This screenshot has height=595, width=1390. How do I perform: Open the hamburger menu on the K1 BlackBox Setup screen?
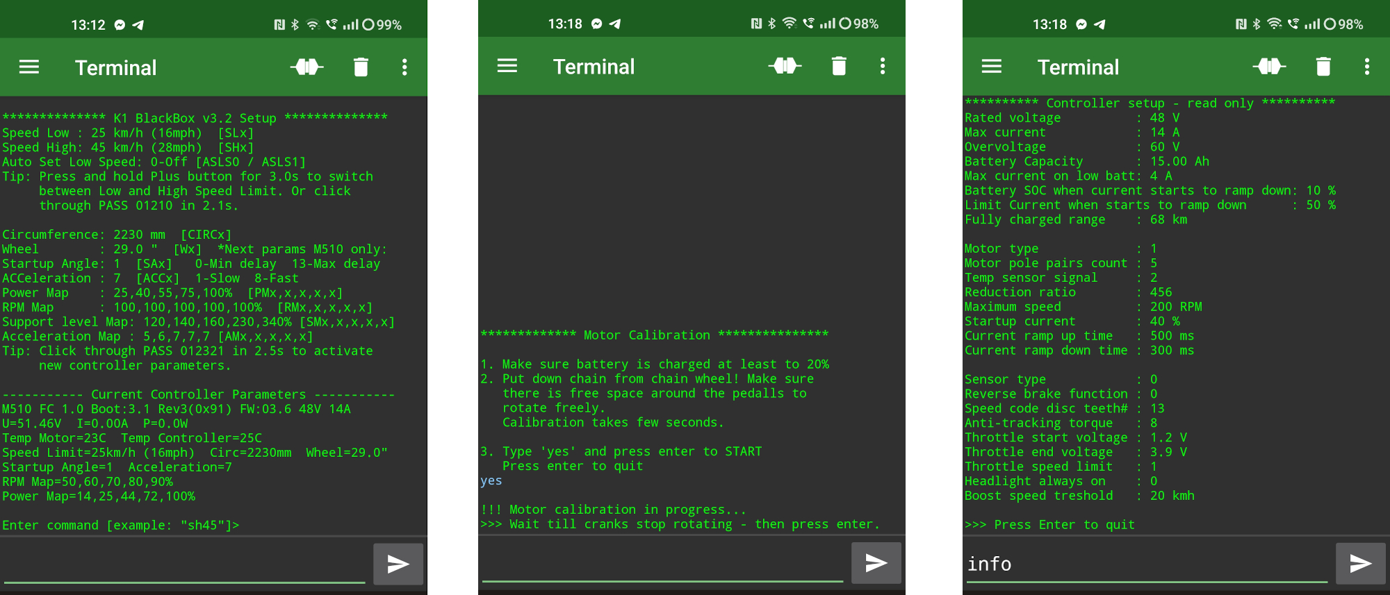click(29, 67)
